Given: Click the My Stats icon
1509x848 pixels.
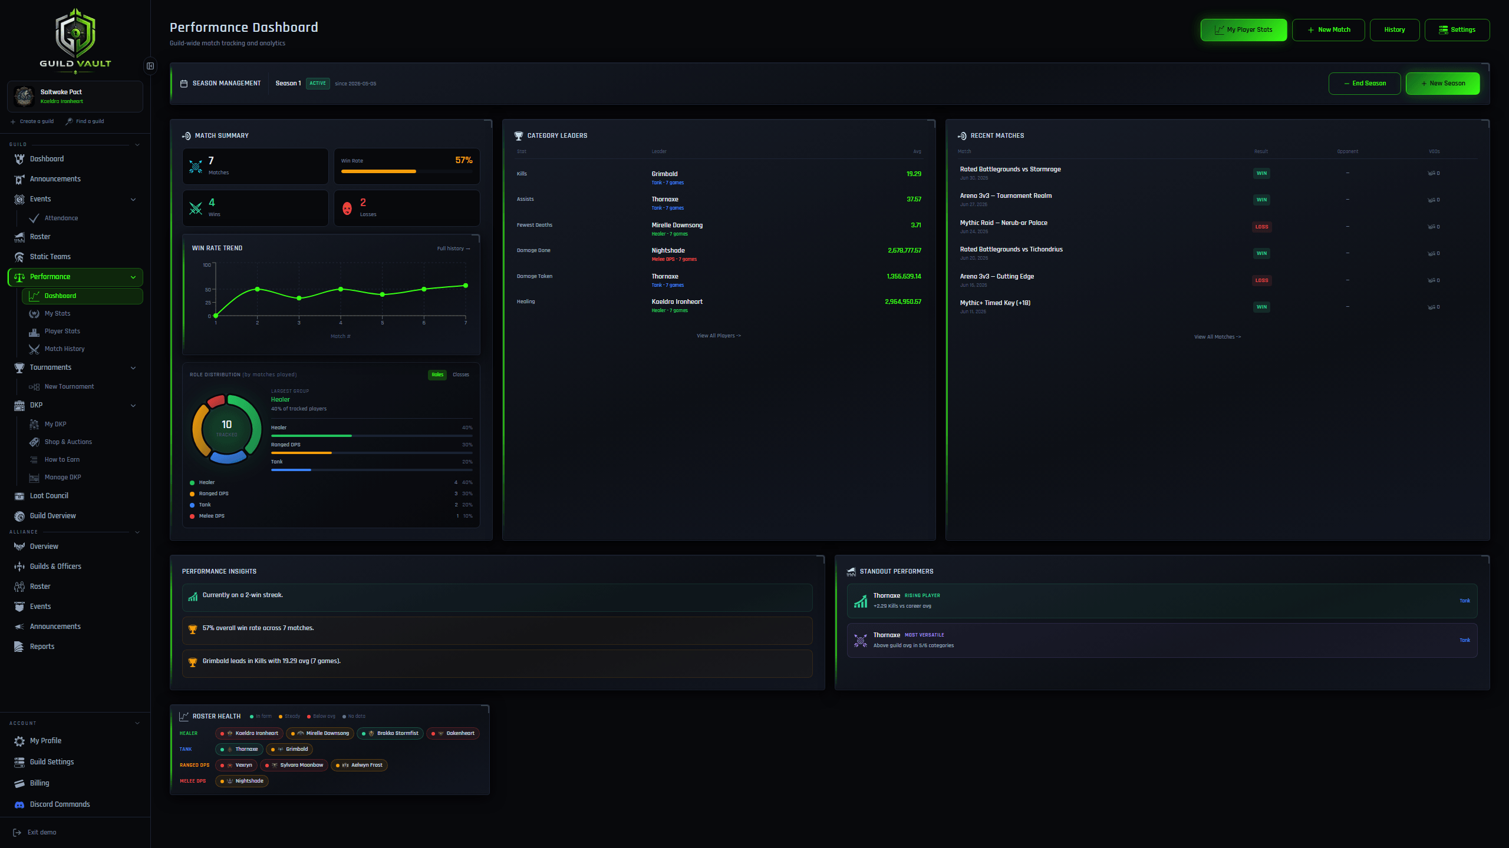Looking at the screenshot, I should coord(34,314).
